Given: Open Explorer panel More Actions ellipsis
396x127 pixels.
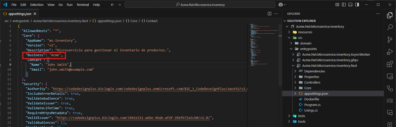Looking at the screenshot, I should (378, 14).
